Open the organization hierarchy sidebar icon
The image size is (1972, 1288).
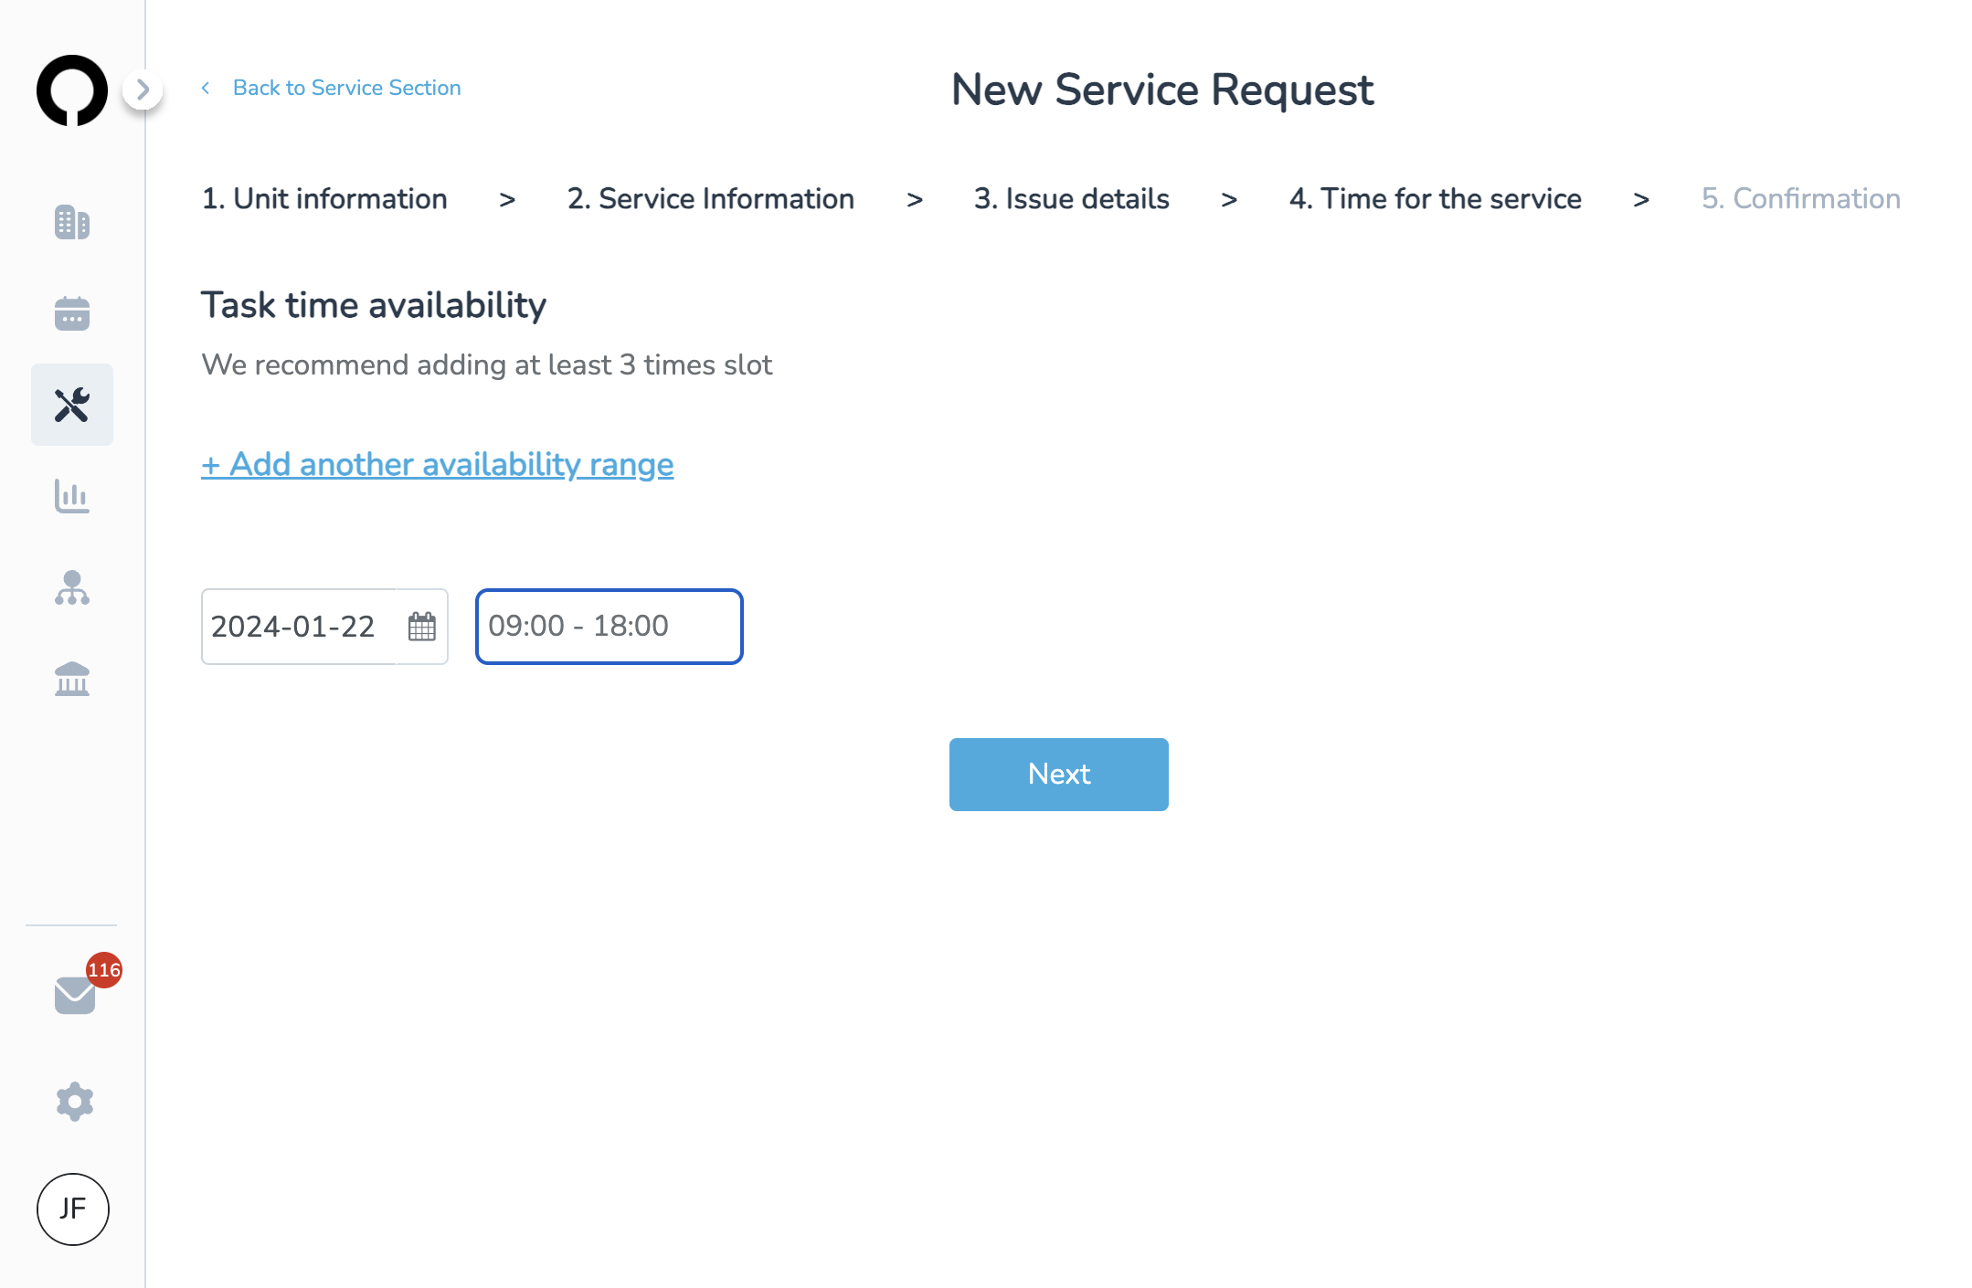[x=72, y=587]
